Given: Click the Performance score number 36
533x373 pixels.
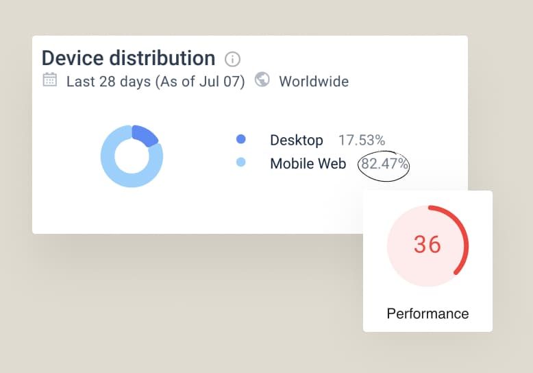Looking at the screenshot, I should pos(427,245).
